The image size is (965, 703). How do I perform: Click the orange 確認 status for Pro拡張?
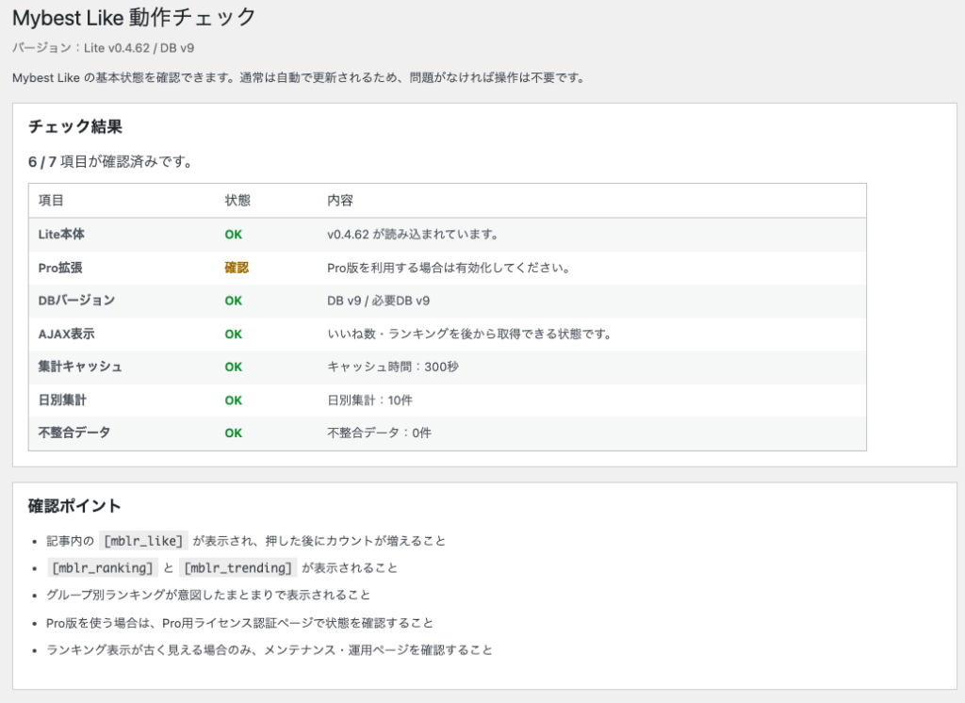(237, 268)
